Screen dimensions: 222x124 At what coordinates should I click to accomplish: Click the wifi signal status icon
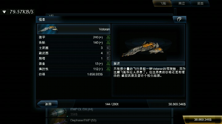tap(4, 12)
